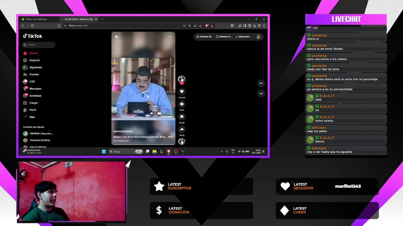Screen dimensions: 403x226
Task: Expand the caption with más
Action: tap(170, 137)
